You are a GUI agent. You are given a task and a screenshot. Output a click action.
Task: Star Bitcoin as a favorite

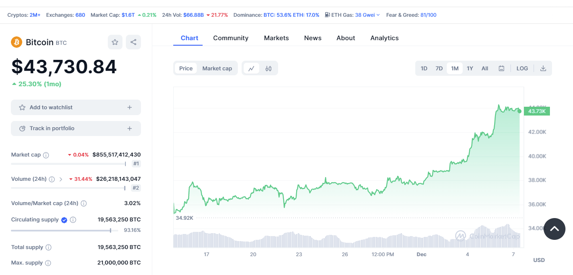115,42
